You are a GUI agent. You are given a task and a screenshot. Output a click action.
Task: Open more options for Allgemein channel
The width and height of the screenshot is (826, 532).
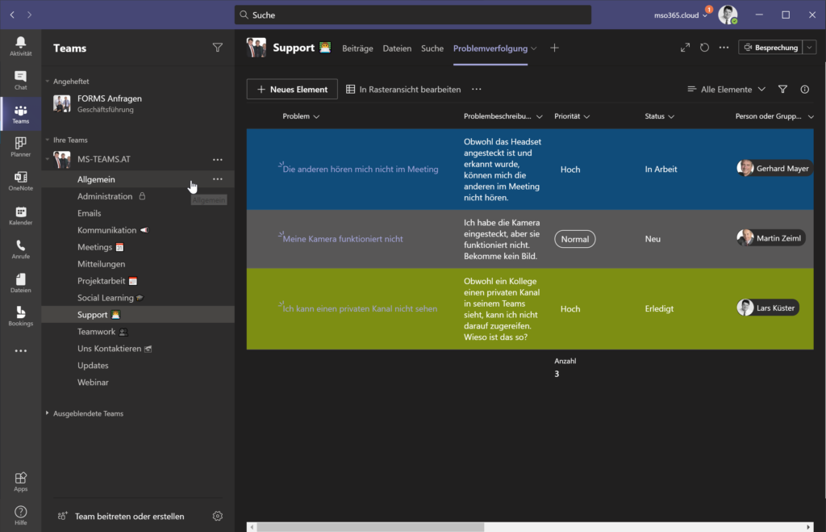[218, 179]
